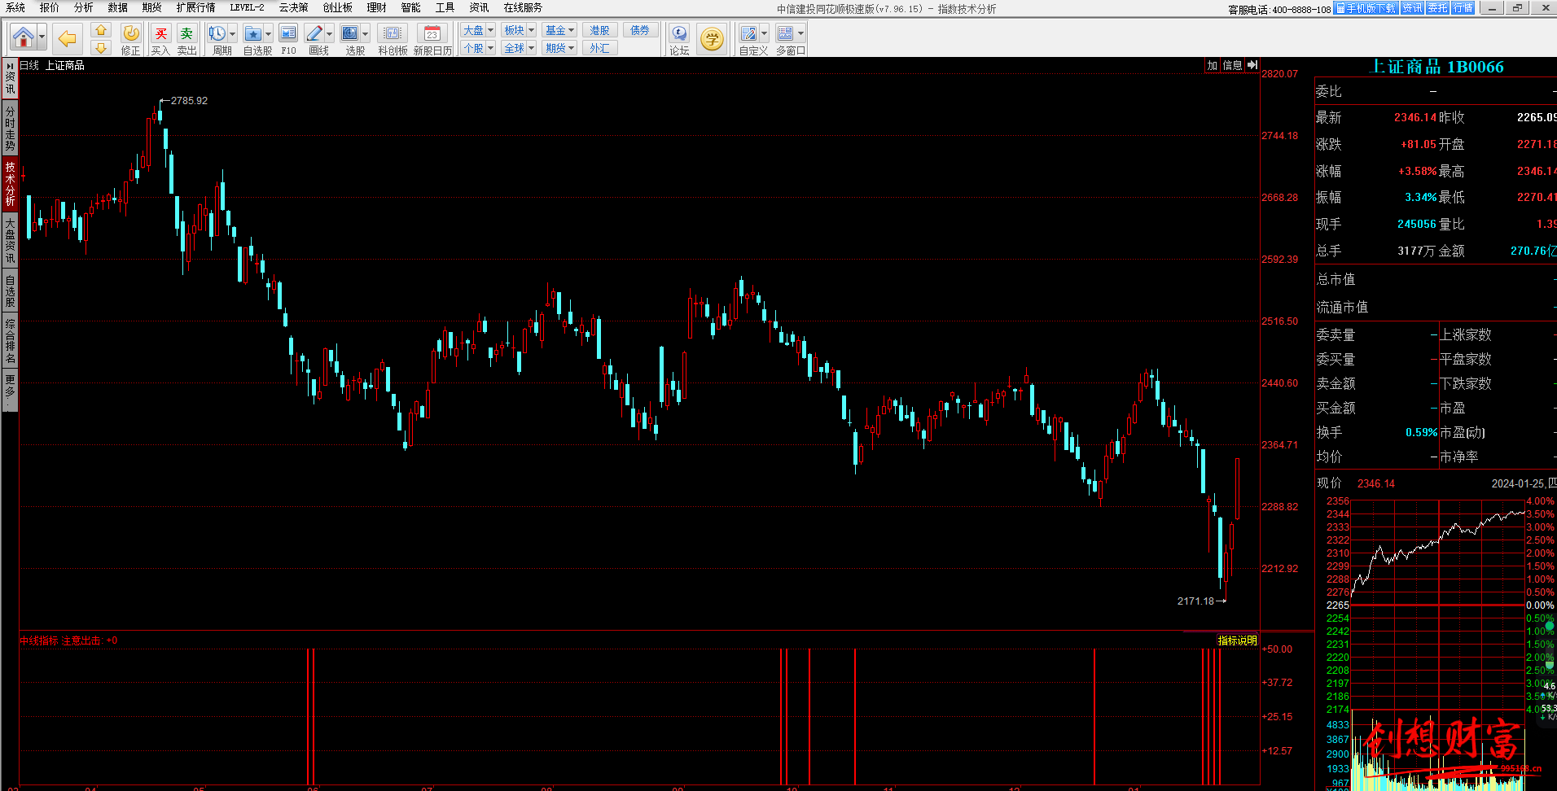Click the 自定义 customize layout icon
This screenshot has height=791, width=1557.
[749, 33]
